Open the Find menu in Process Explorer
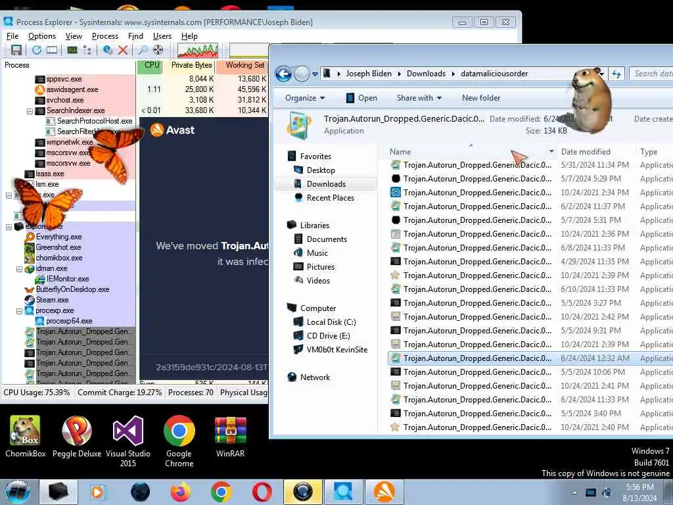Viewport: 673px width, 505px height. click(135, 36)
